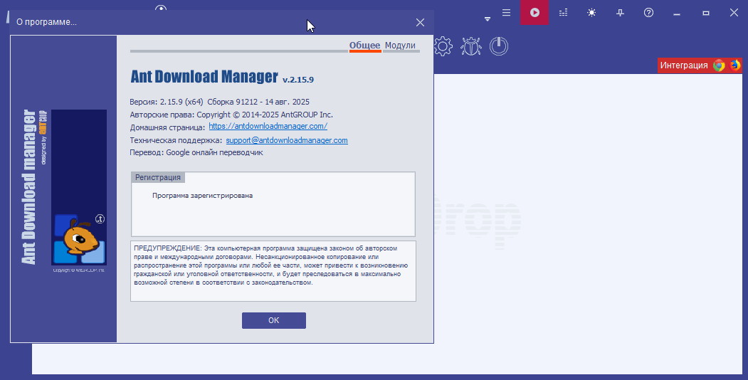This screenshot has height=380, width=748.
Task: Click the Регистрация group label
Action: (x=158, y=177)
